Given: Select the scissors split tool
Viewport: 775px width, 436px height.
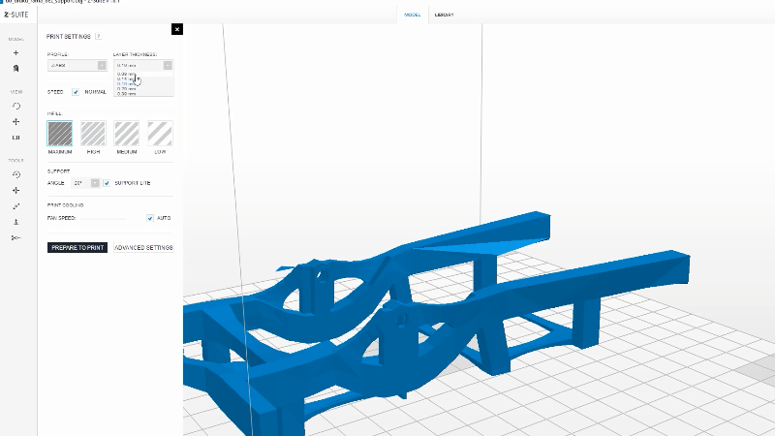Looking at the screenshot, I should [15, 237].
